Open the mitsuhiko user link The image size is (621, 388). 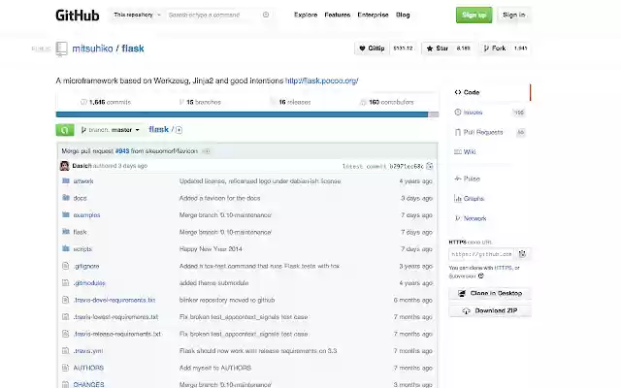(92, 48)
